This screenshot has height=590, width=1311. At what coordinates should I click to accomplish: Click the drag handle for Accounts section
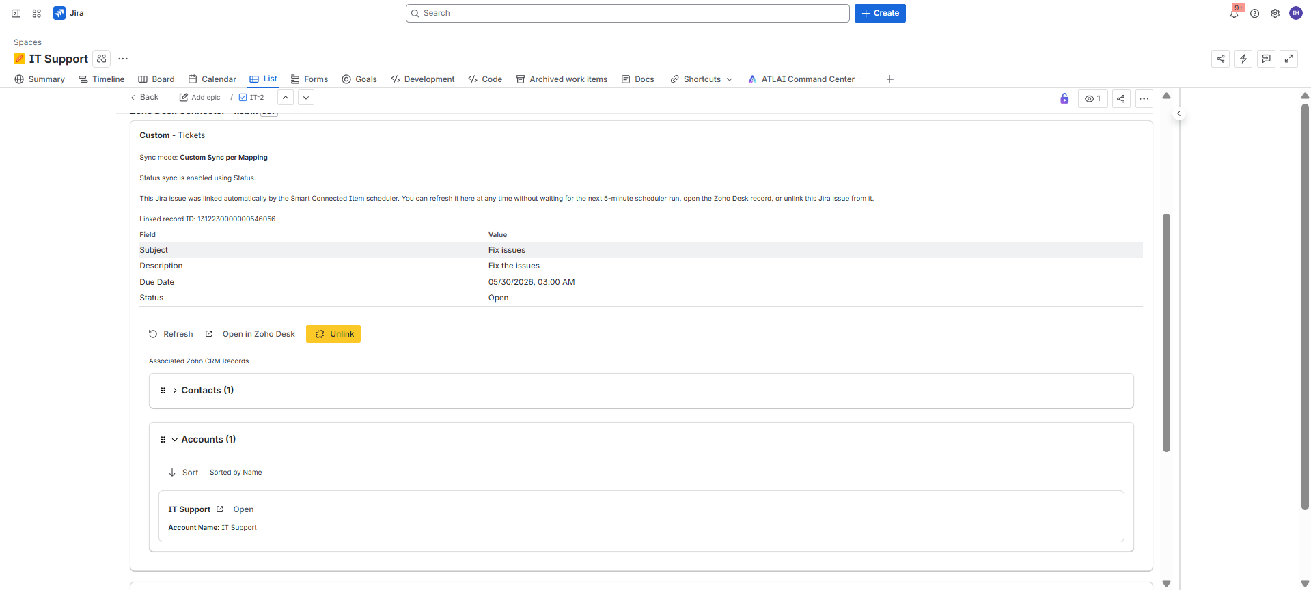[163, 440]
